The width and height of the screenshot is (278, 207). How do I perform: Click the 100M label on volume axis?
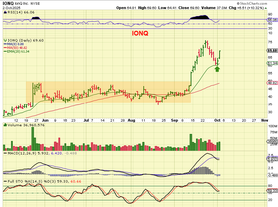[x=273, y=126]
